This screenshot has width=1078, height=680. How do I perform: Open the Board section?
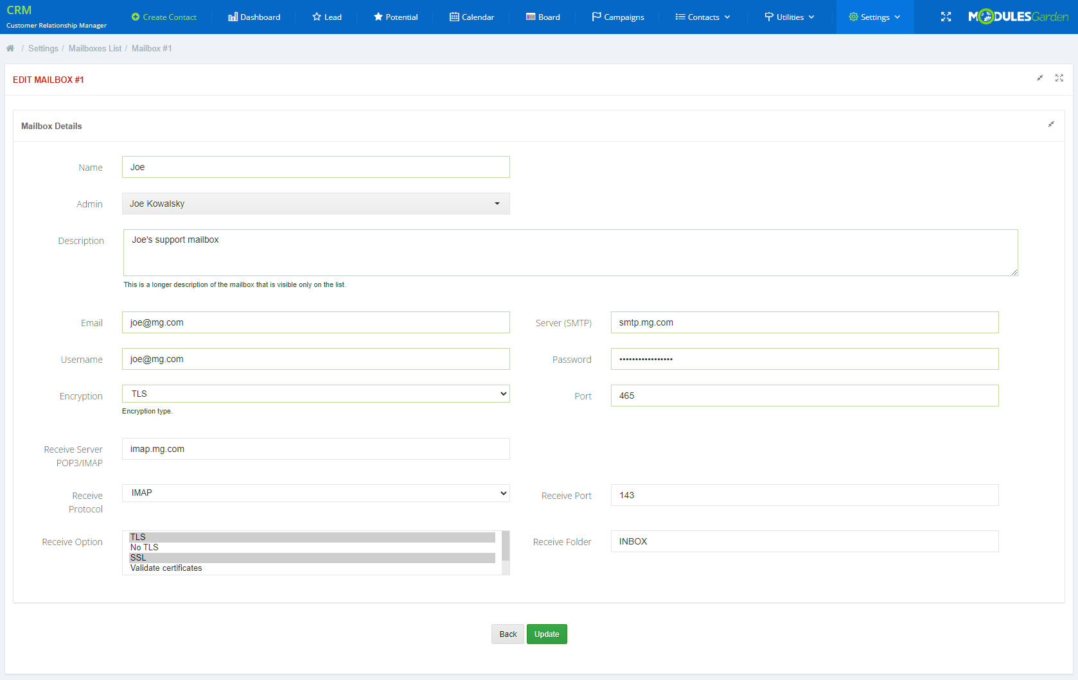tap(543, 17)
